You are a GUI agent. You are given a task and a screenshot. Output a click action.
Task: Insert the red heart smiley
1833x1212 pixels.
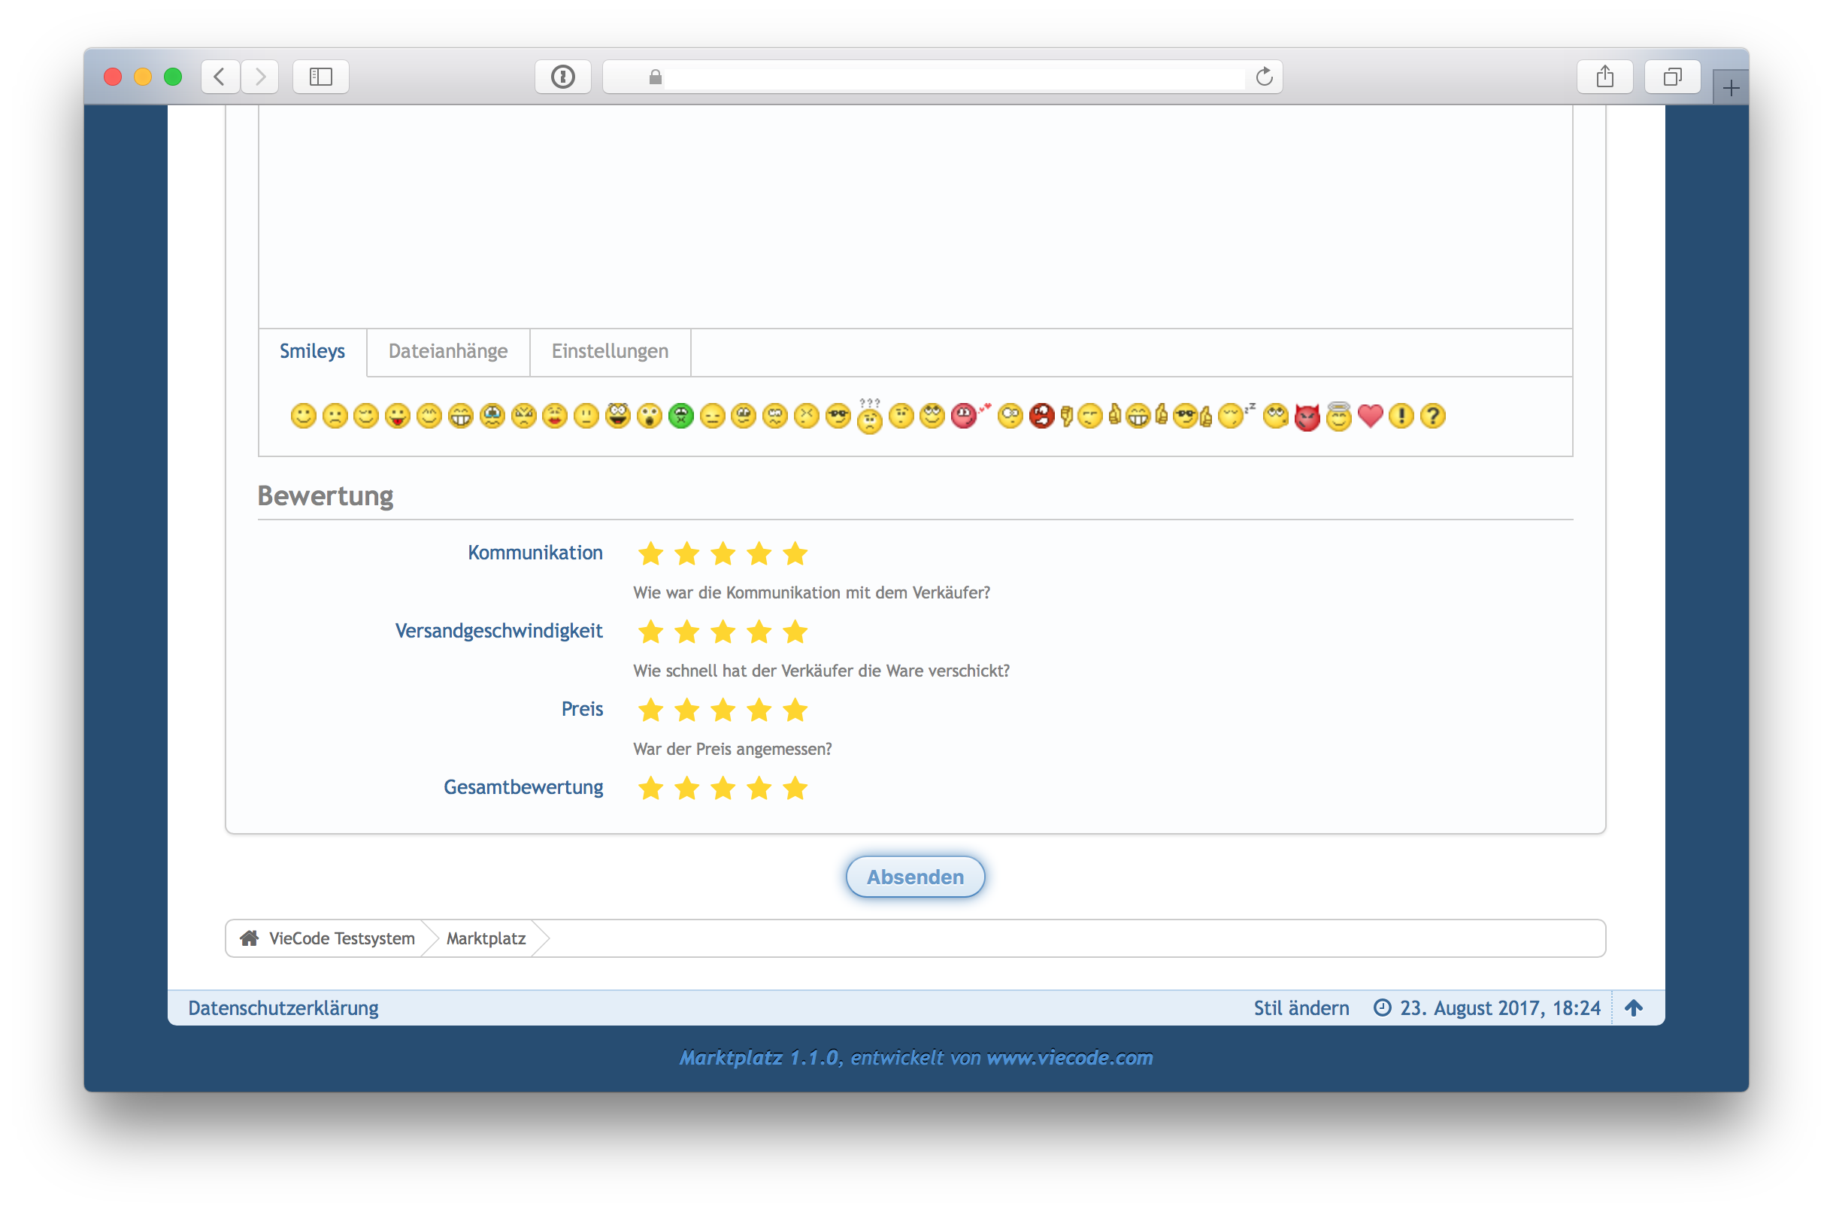(1369, 416)
